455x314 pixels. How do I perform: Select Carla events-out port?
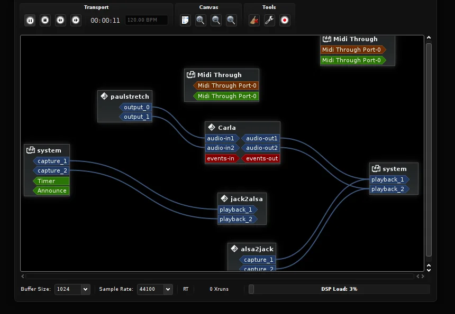point(261,159)
